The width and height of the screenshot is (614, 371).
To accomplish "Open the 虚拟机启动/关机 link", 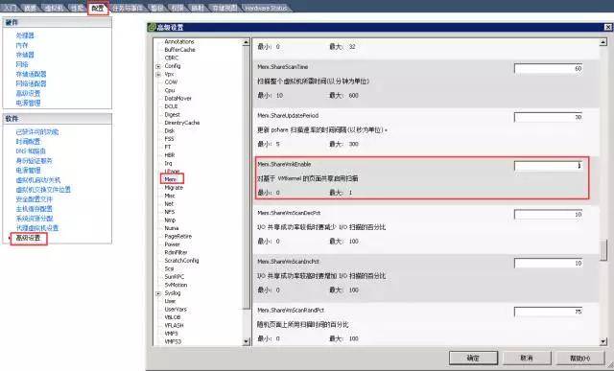I will pos(38,180).
